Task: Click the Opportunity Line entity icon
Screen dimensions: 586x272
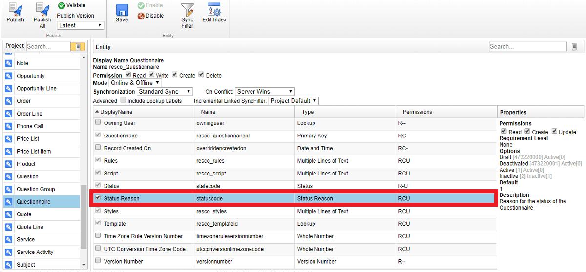Action: coord(9,89)
